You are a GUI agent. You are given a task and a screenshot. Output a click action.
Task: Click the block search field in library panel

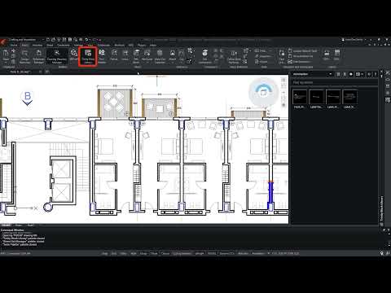click(x=334, y=82)
